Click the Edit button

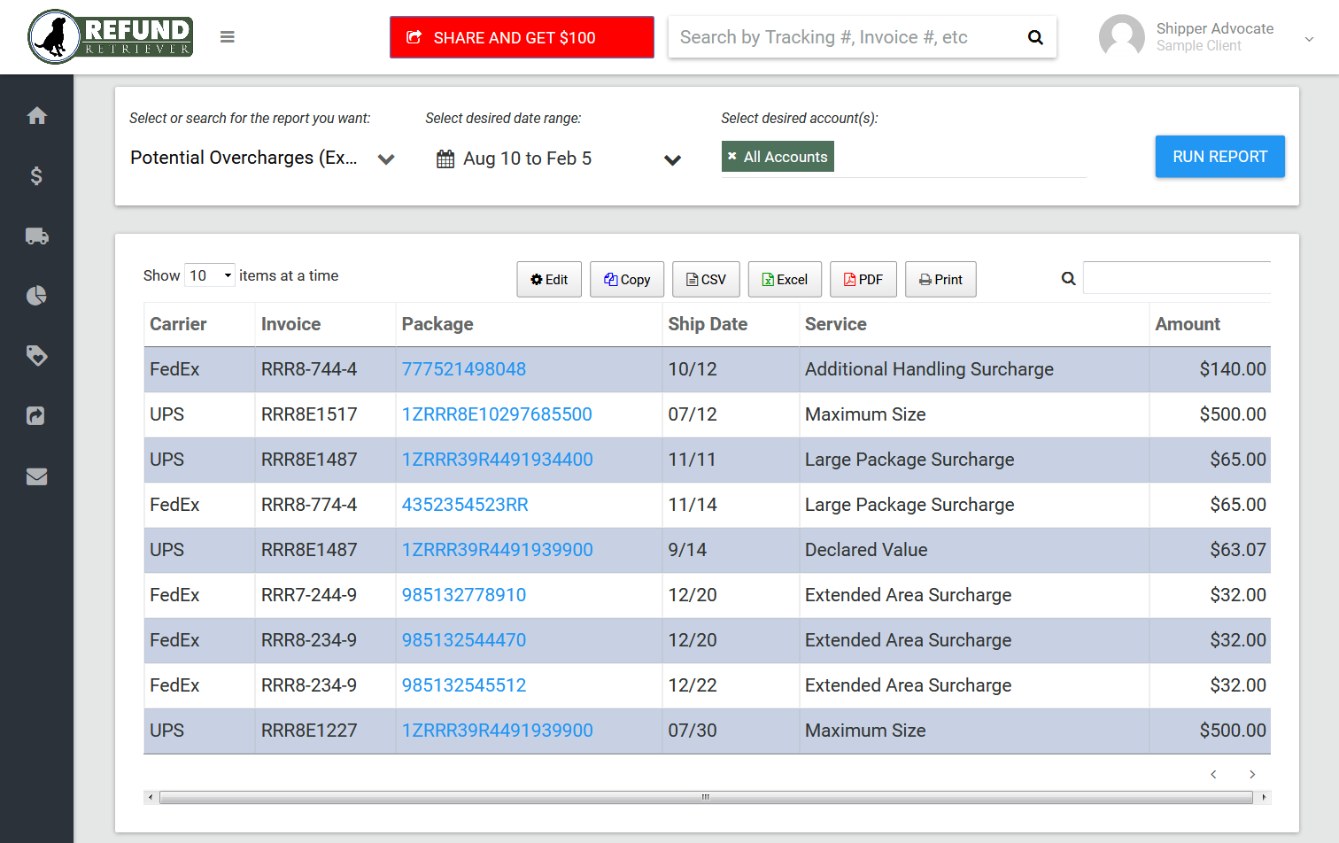click(x=549, y=280)
